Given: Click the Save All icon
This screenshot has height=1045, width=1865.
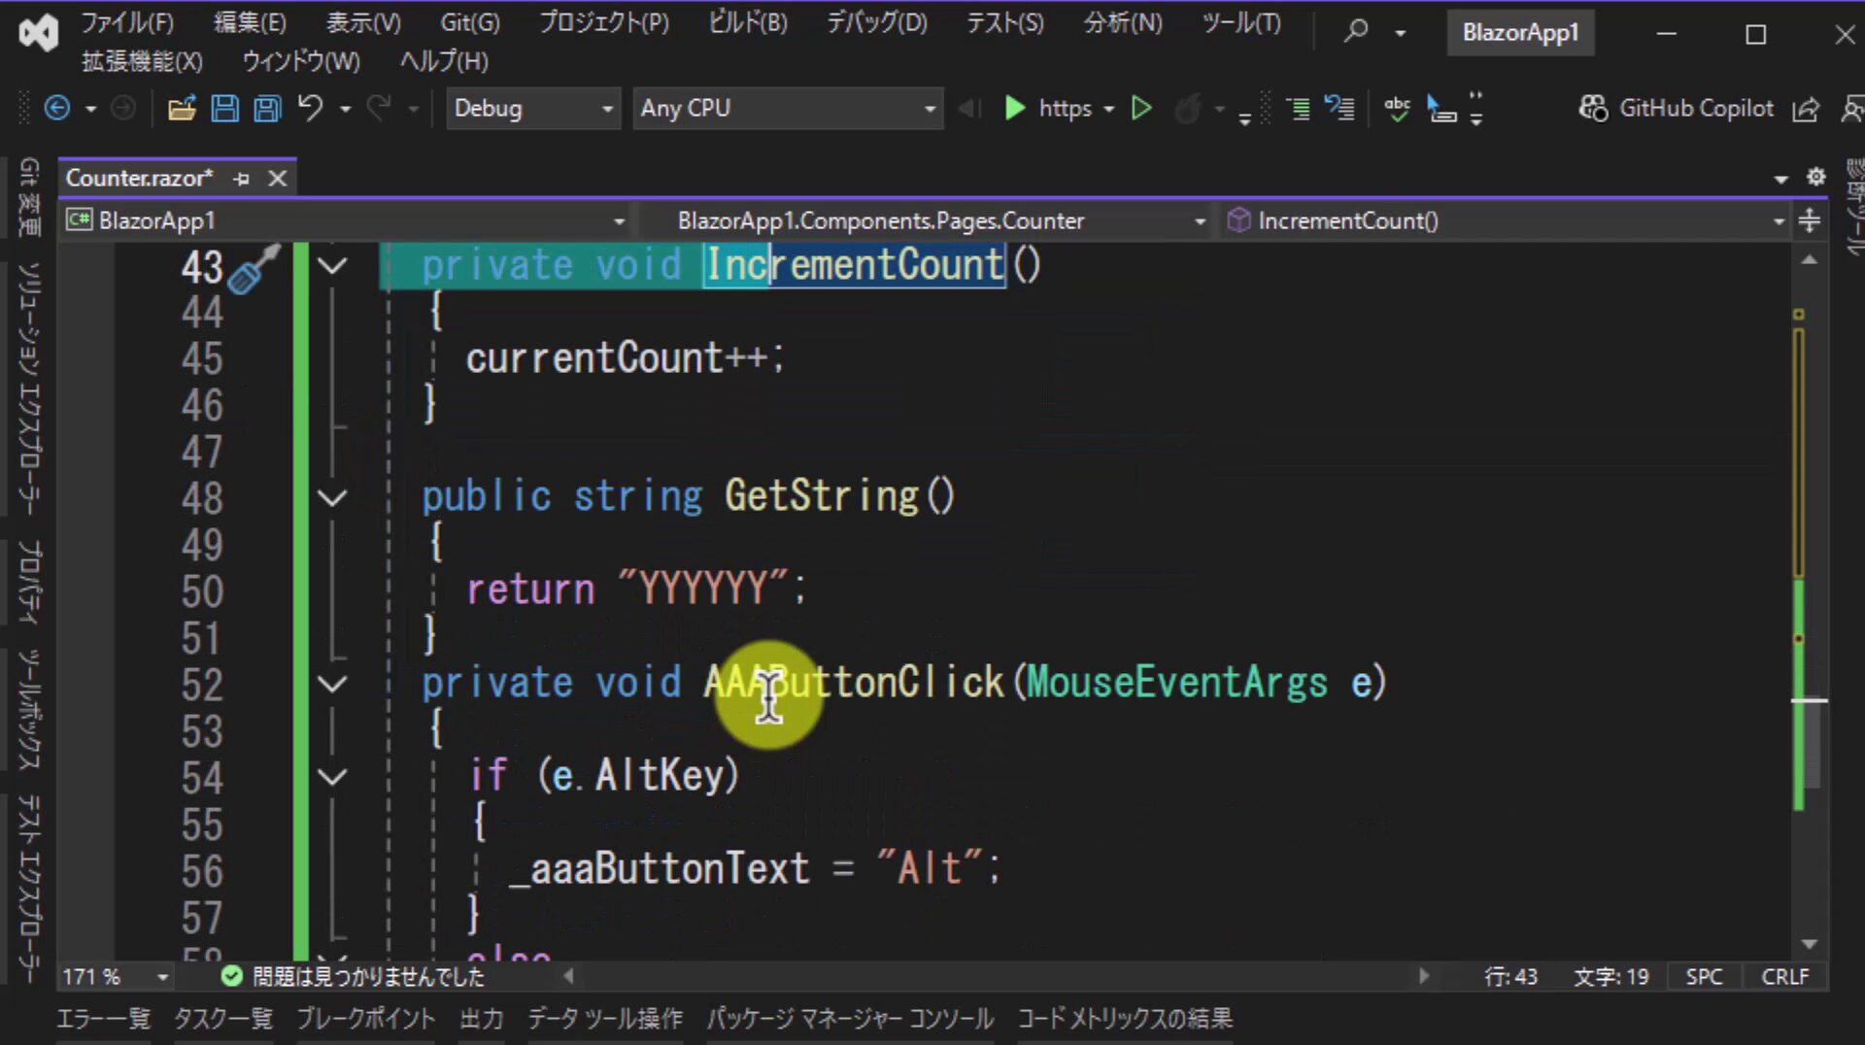Looking at the screenshot, I should [267, 108].
